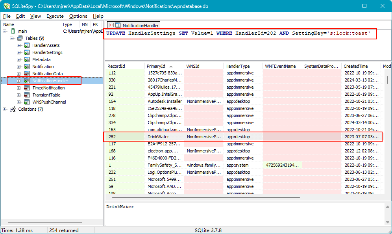This screenshot has height=234, width=392.
Task: Click the NotificationData table icon
Action: point(27,74)
